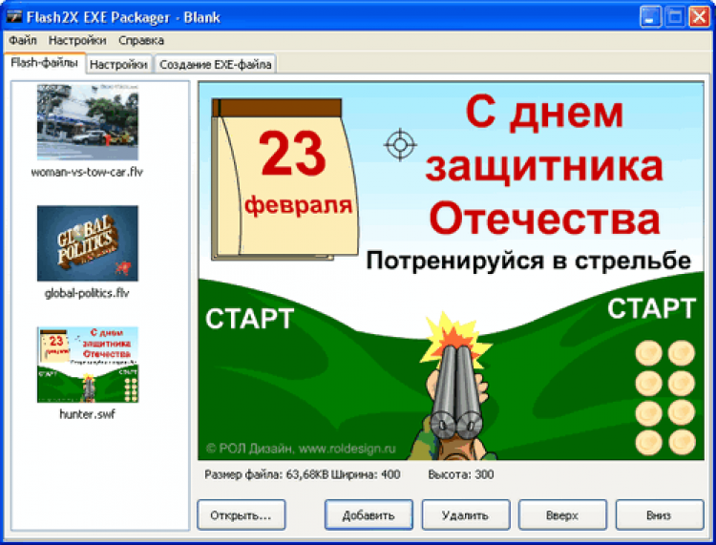
Task: Click the Открыть... button
Action: pos(242,515)
